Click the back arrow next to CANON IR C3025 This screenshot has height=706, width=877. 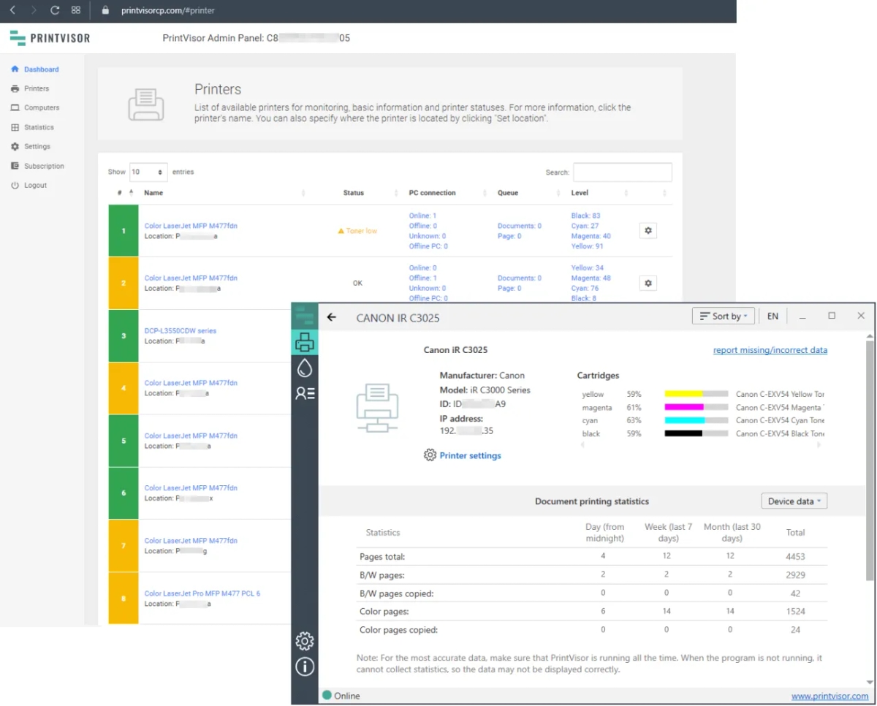[x=332, y=317]
